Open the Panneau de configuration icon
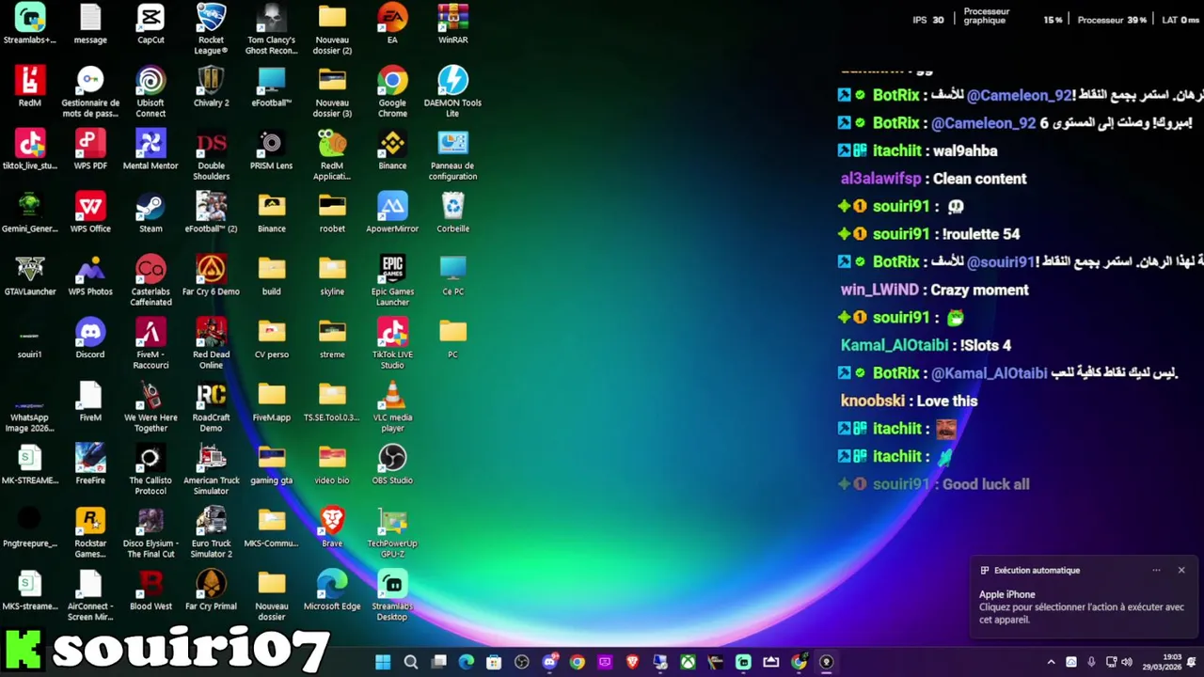The height and width of the screenshot is (677, 1204). pos(452,154)
